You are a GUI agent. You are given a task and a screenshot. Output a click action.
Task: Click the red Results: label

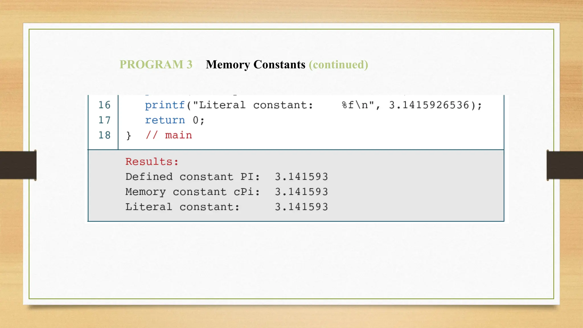point(152,162)
